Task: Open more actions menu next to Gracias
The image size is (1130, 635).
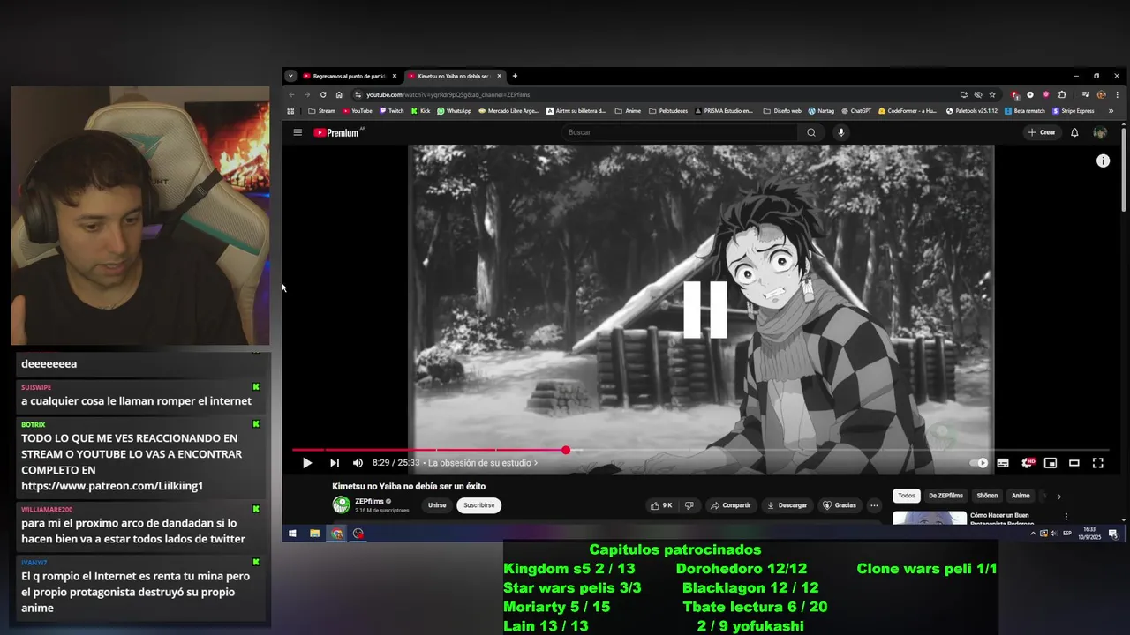Action: coord(874,505)
